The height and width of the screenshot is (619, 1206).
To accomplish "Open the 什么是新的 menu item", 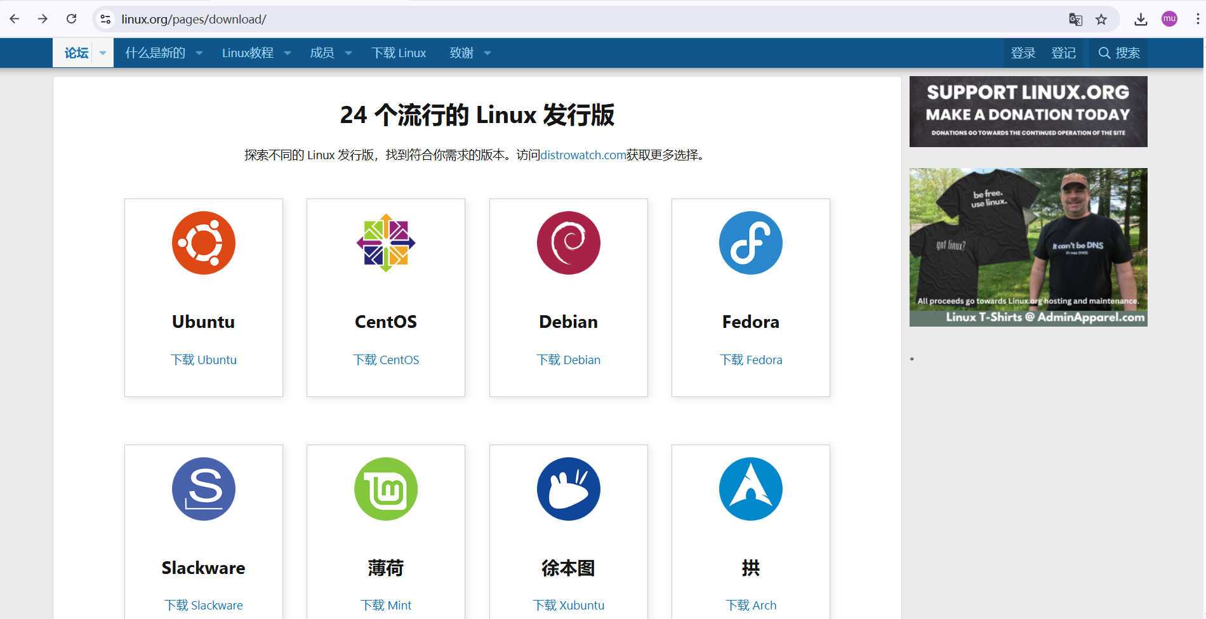I will click(x=156, y=53).
